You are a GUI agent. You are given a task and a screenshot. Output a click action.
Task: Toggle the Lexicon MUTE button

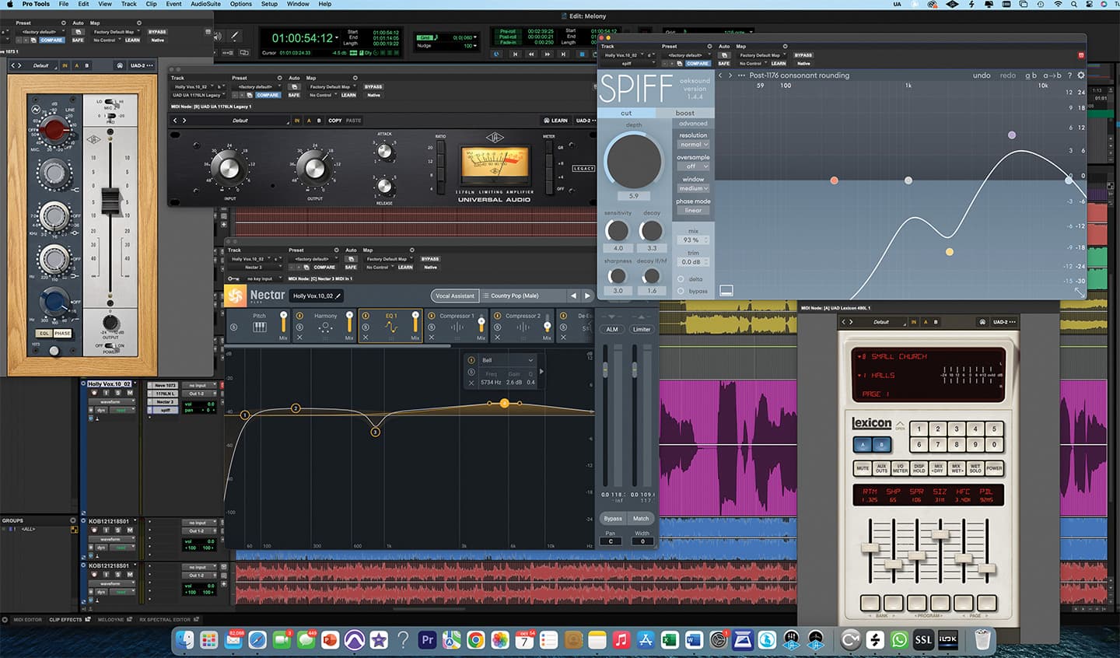pos(863,468)
